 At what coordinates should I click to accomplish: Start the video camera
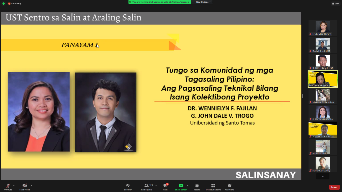(25, 187)
